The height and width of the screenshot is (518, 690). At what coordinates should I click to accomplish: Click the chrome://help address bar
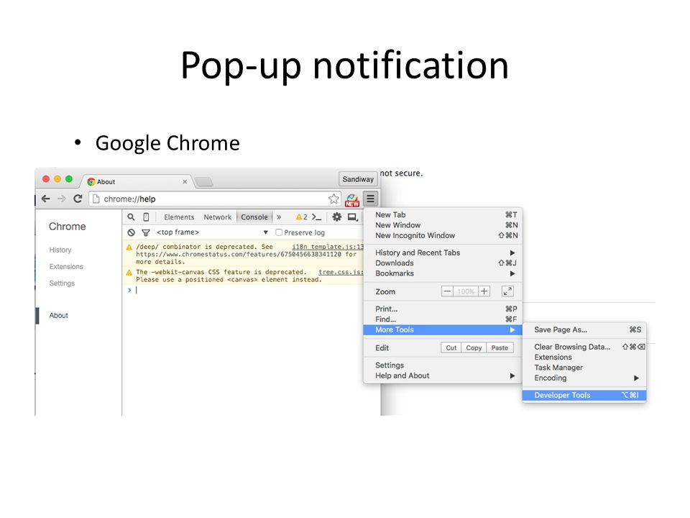tap(215, 199)
